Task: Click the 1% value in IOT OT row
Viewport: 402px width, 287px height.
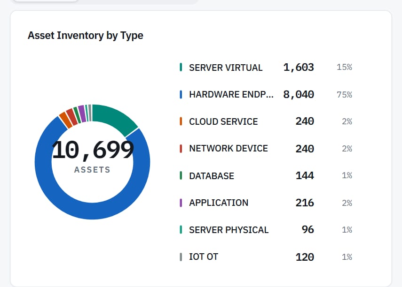Action: 347,257
